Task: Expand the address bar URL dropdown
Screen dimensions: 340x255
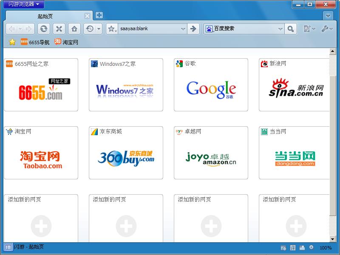Action: [183, 28]
